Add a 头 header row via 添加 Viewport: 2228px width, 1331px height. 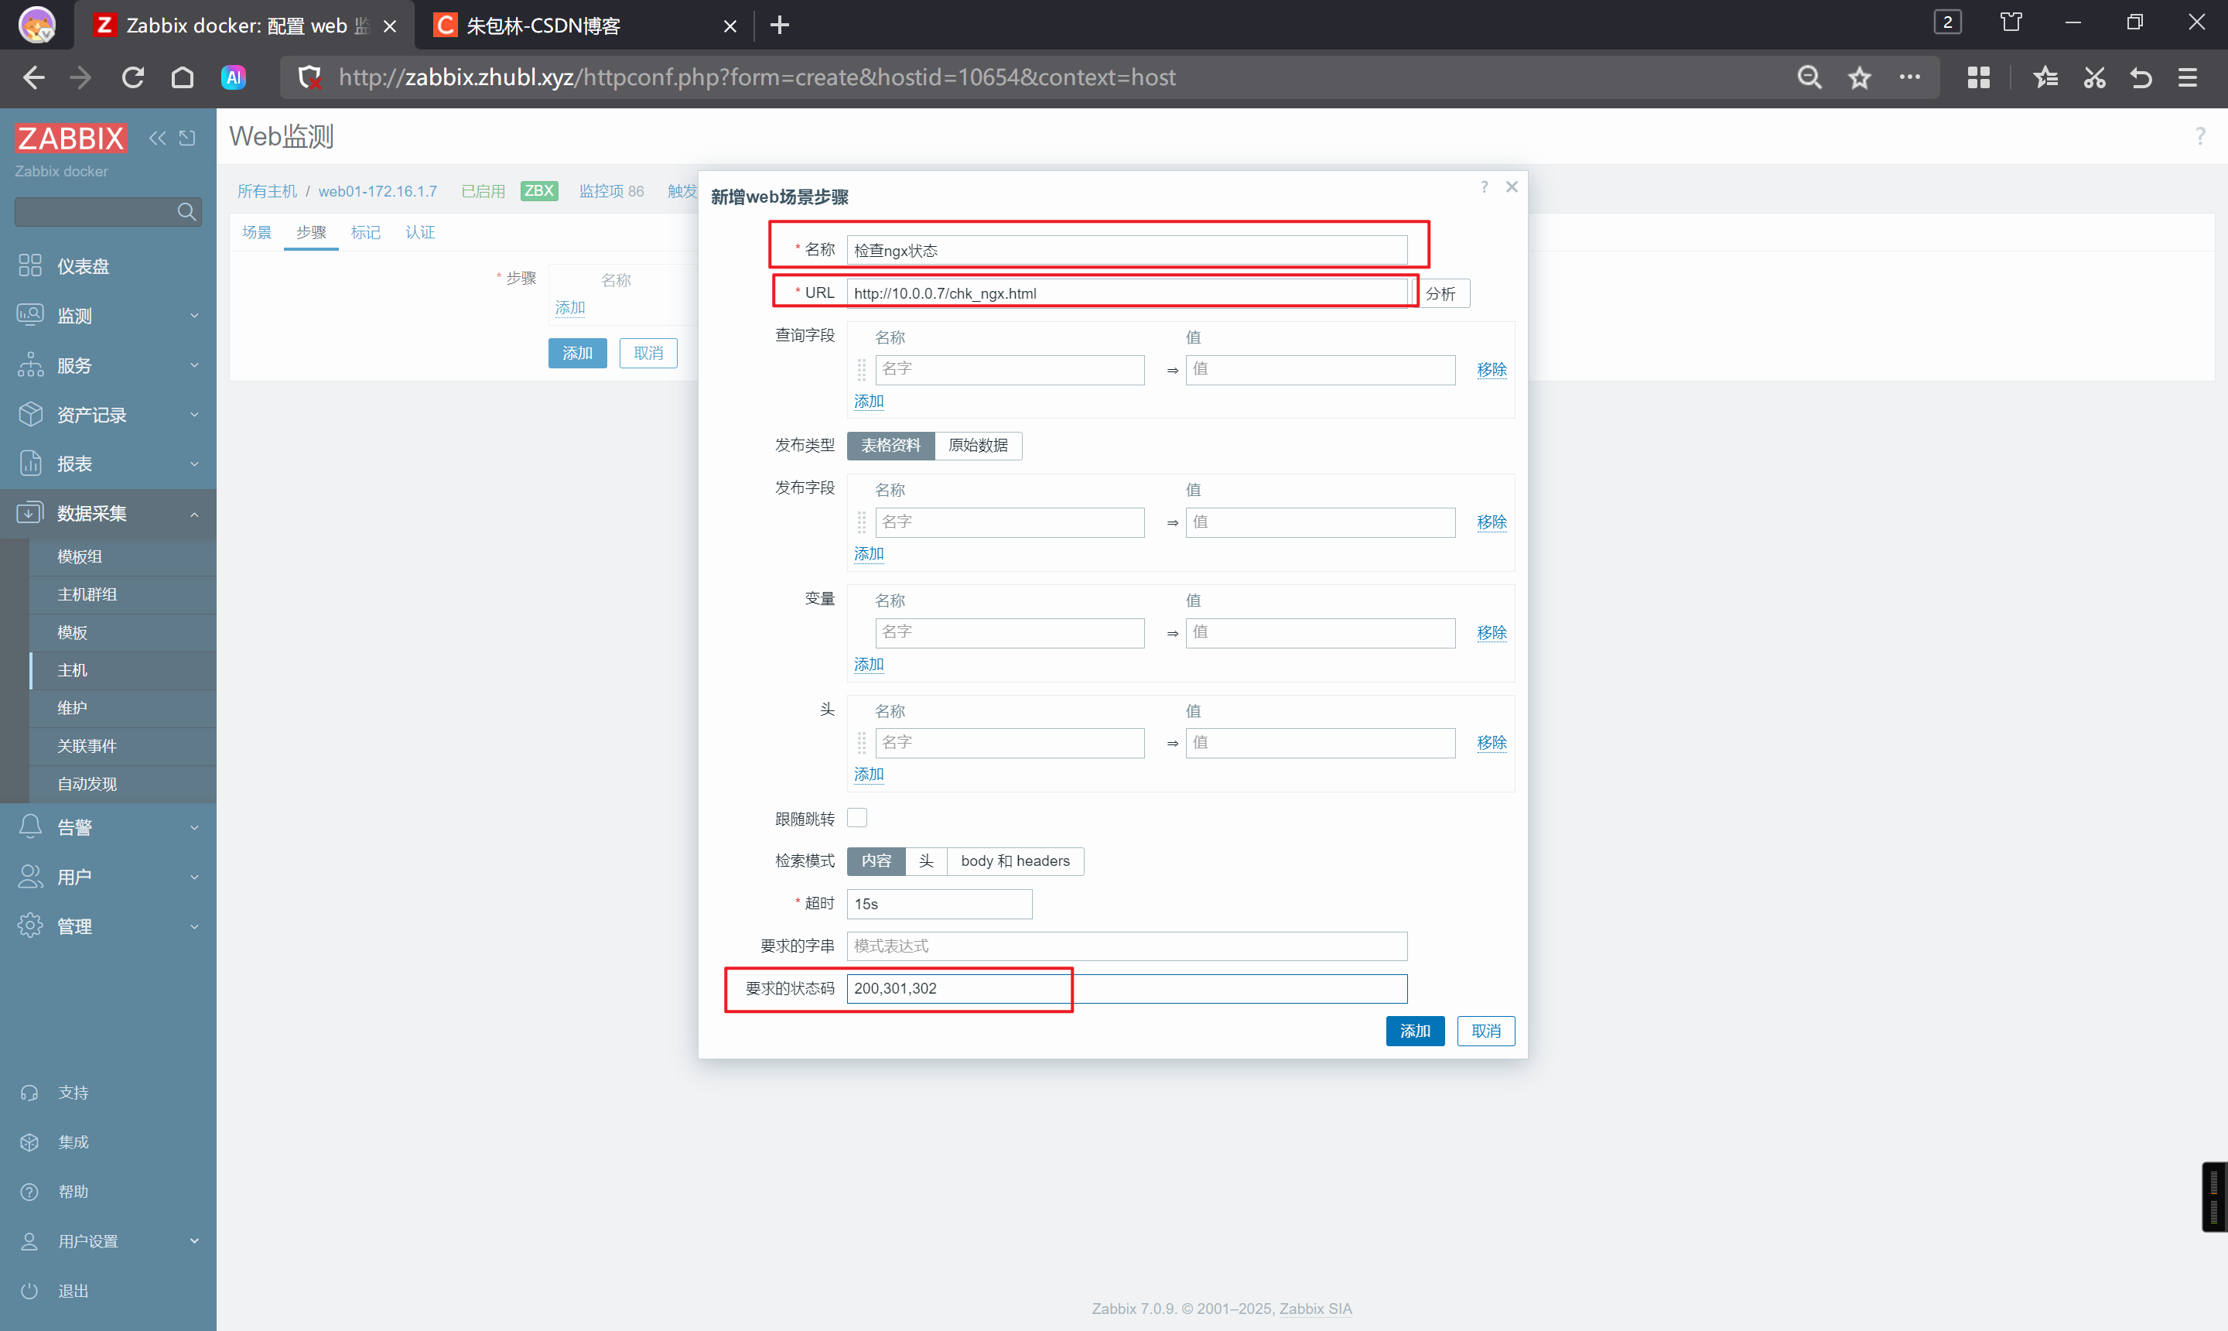tap(868, 774)
